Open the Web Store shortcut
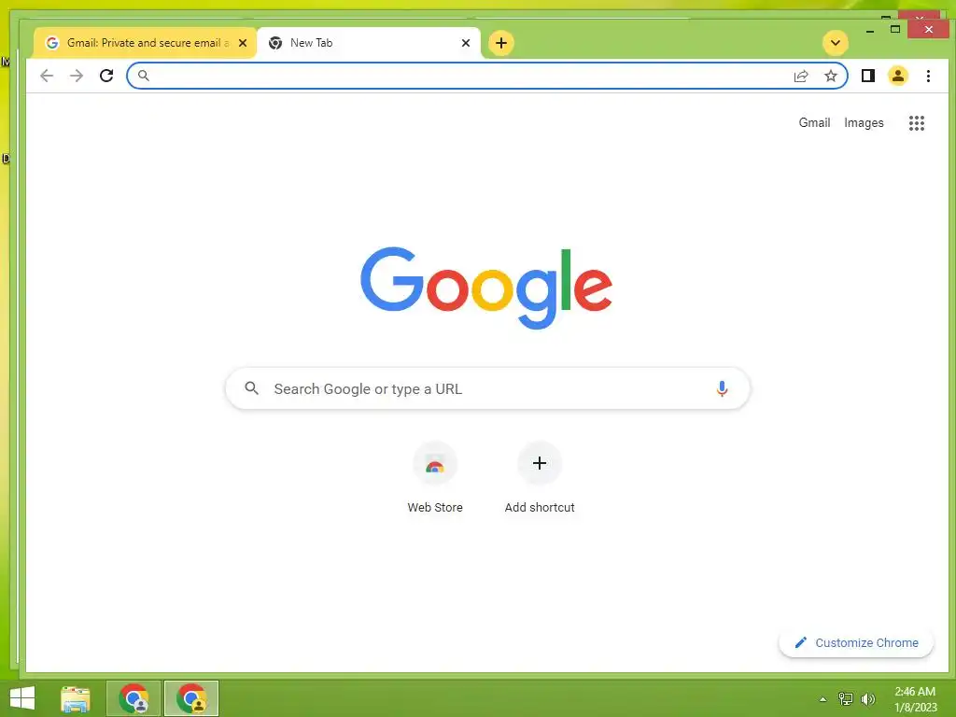The image size is (956, 717). [435, 478]
